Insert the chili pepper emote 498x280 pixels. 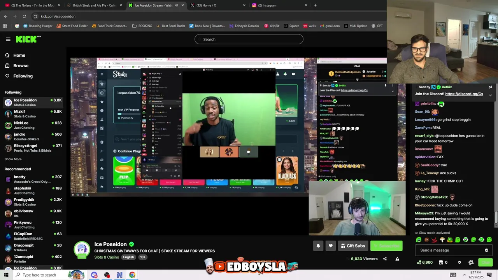click(434, 240)
